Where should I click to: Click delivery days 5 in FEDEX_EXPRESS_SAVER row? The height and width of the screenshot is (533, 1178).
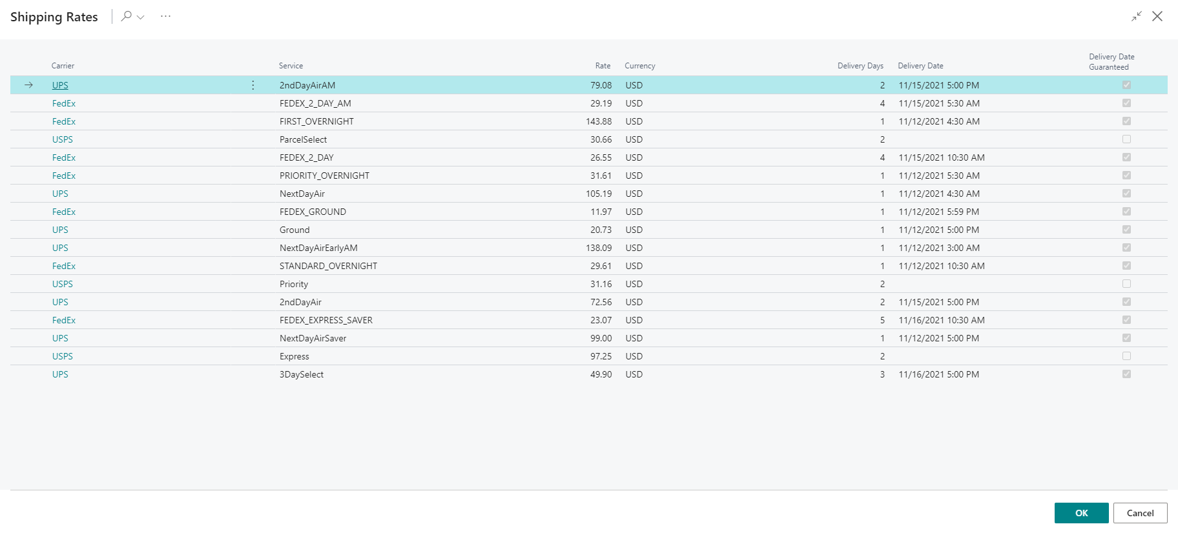[882, 320]
